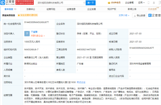The image size is (161, 105).
Task: Click the registered address text
Action: (50, 82)
